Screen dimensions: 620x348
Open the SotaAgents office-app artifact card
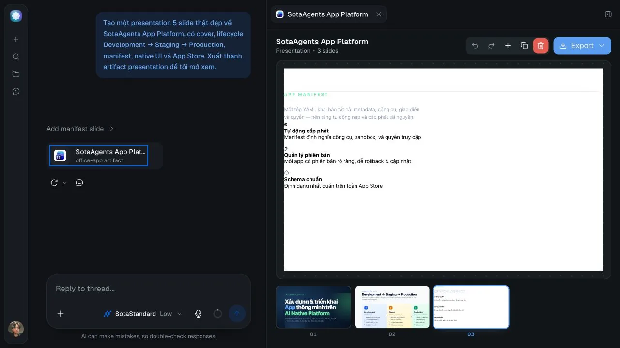tap(99, 156)
